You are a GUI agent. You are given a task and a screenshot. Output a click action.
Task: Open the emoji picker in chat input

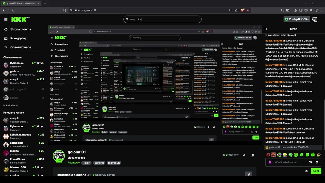(x=317, y=162)
